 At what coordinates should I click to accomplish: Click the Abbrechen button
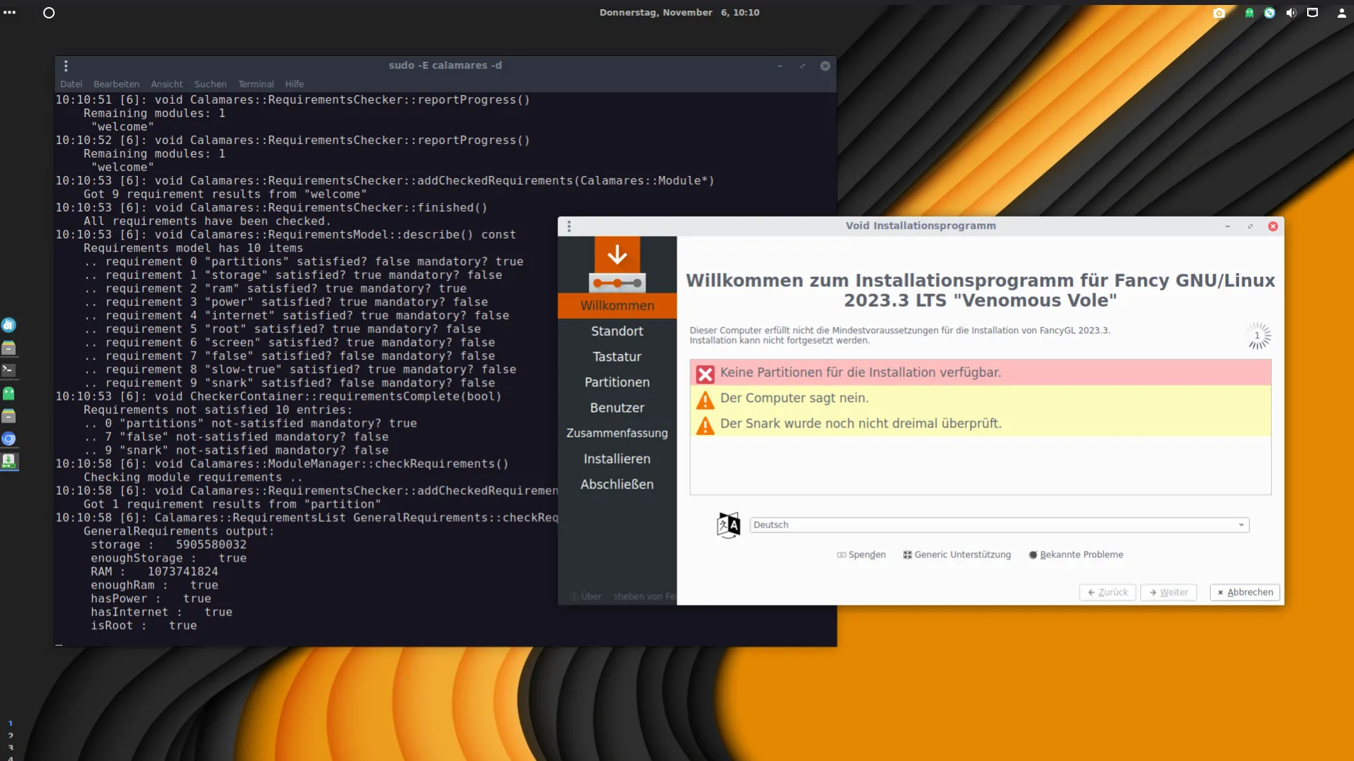pos(1245,592)
